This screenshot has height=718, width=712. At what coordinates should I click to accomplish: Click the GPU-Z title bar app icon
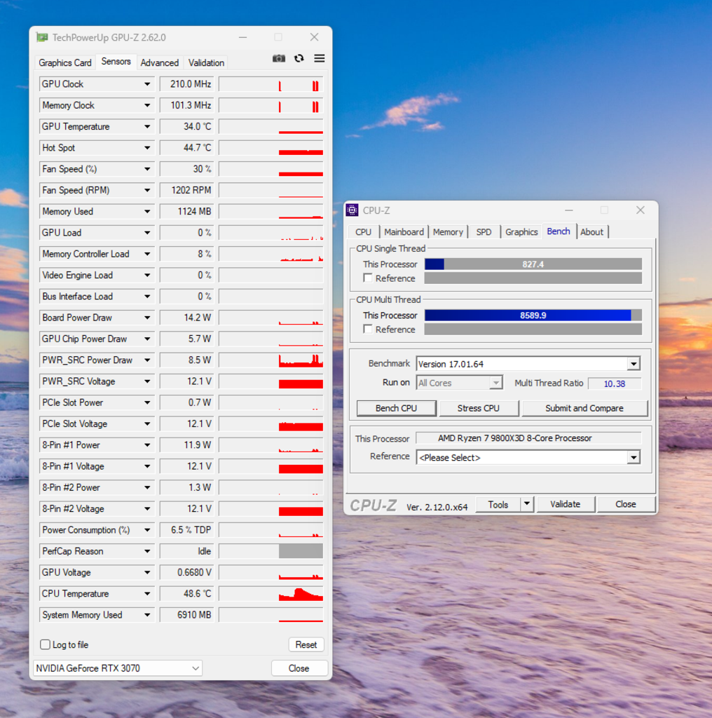(x=42, y=38)
